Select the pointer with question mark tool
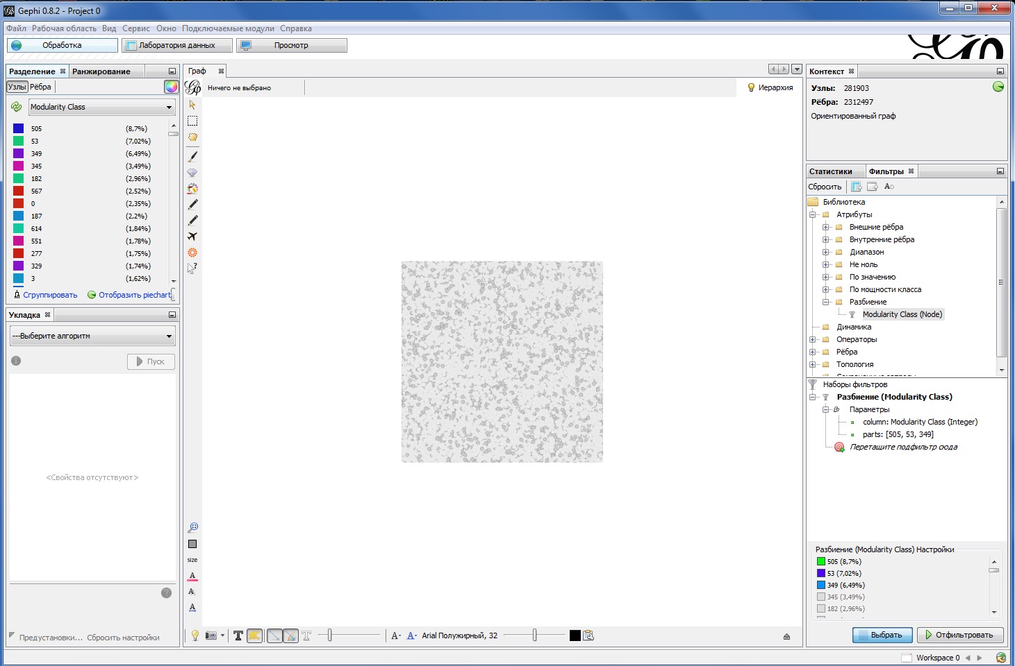The height and width of the screenshot is (666, 1015). tap(192, 268)
